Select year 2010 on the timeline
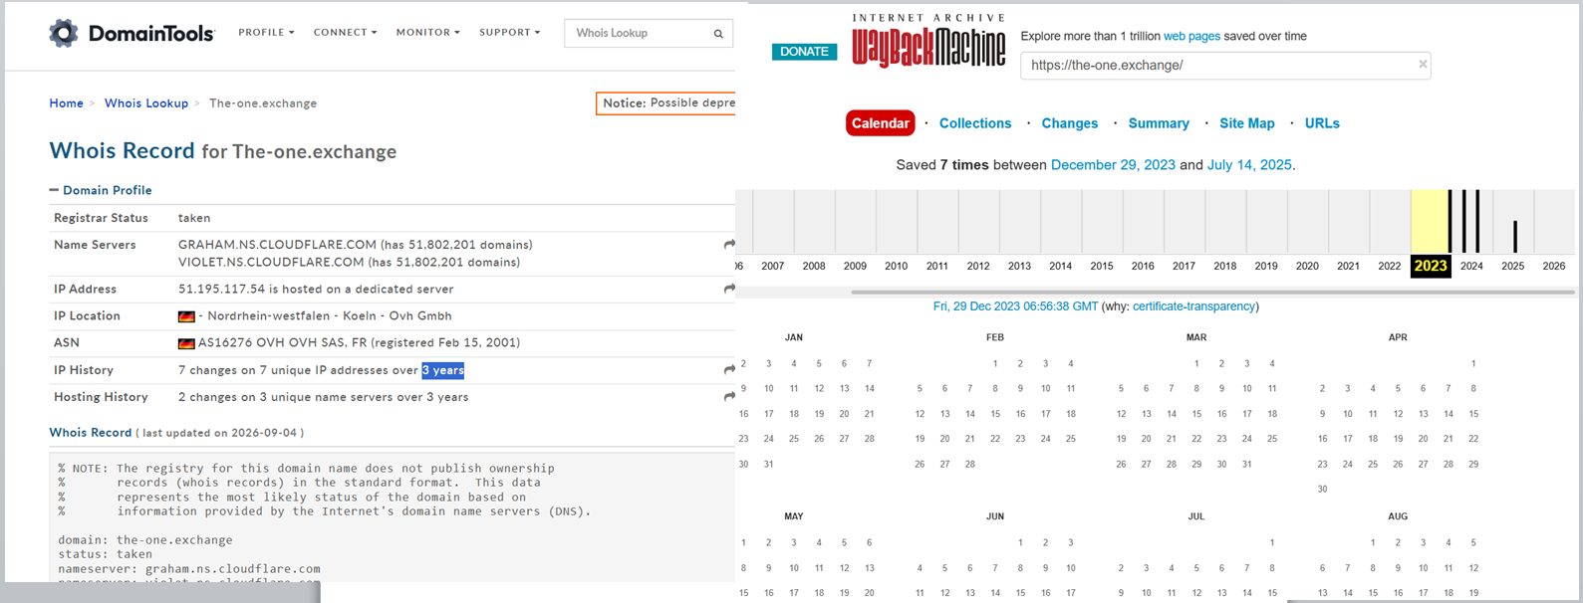1583x603 pixels. pyautogui.click(x=896, y=266)
